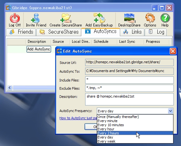181x146 pixels.
Task: Open the Log tab
Action: (x=156, y=32)
